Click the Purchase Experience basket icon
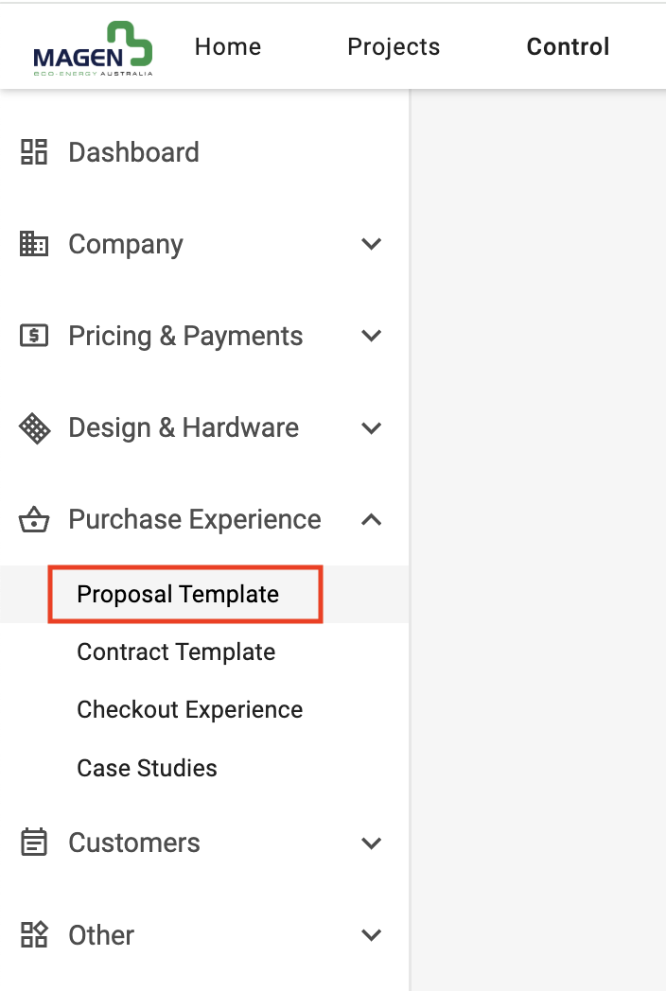The width and height of the screenshot is (666, 991). [x=34, y=519]
